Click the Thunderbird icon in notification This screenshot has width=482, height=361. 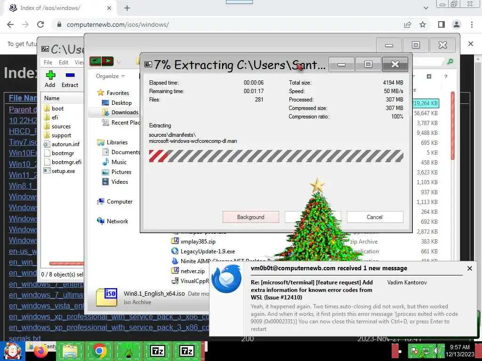click(x=227, y=279)
